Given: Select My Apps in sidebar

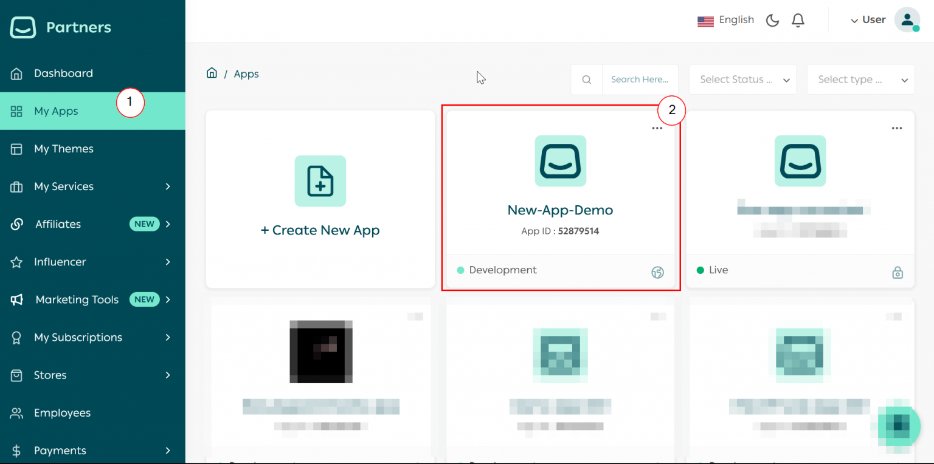Looking at the screenshot, I should click(x=92, y=111).
